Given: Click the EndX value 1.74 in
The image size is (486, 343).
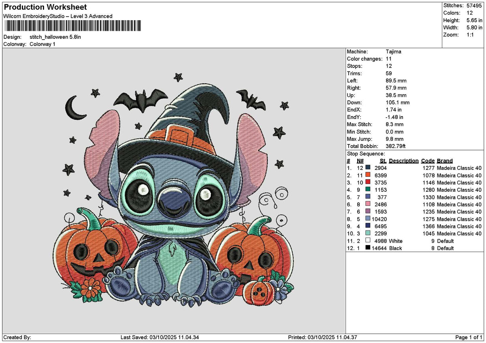Looking at the screenshot, I should (394, 110).
